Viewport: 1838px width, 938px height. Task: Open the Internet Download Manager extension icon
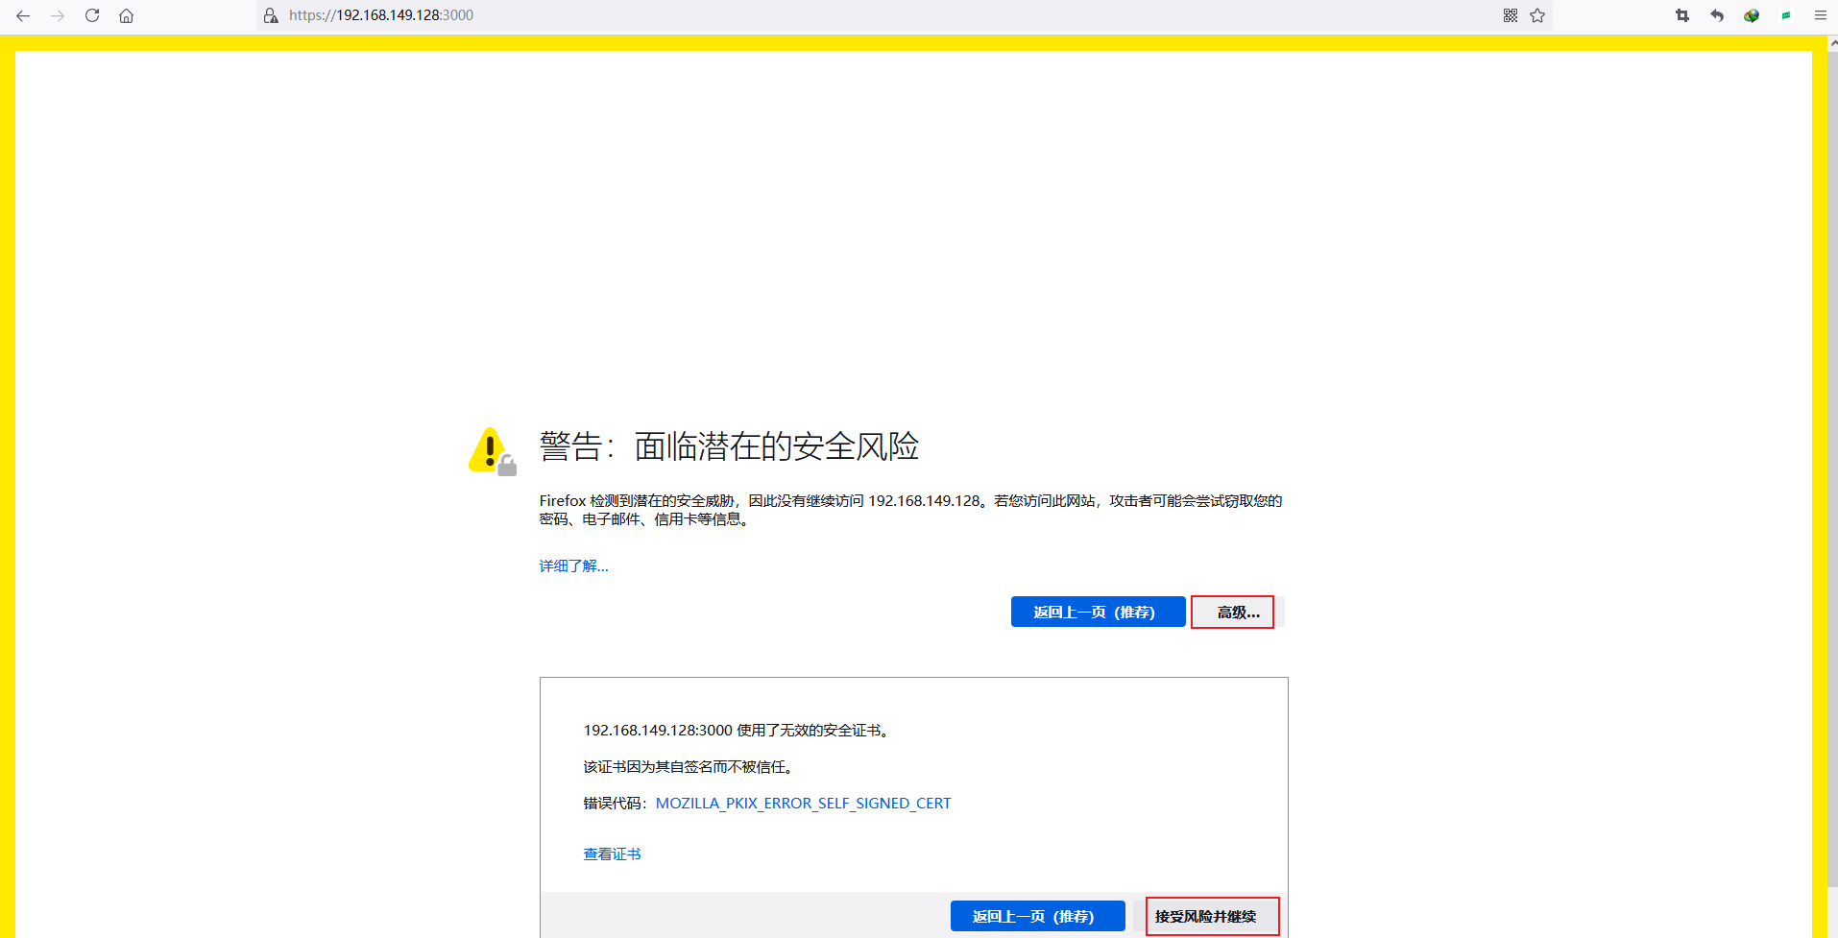pyautogui.click(x=1752, y=15)
